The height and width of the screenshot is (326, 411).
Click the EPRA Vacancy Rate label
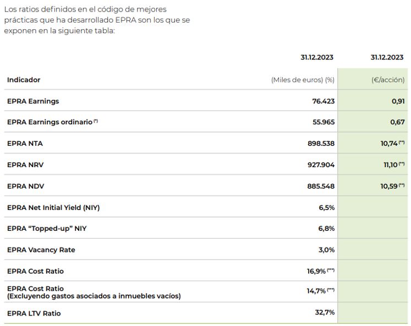(x=41, y=250)
